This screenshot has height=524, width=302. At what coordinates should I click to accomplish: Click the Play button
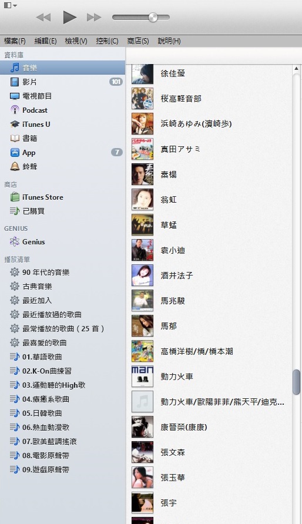click(x=69, y=17)
